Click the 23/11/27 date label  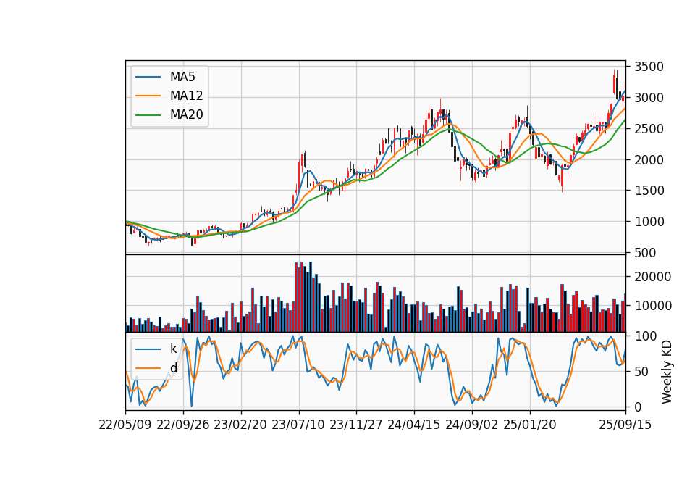click(x=356, y=425)
